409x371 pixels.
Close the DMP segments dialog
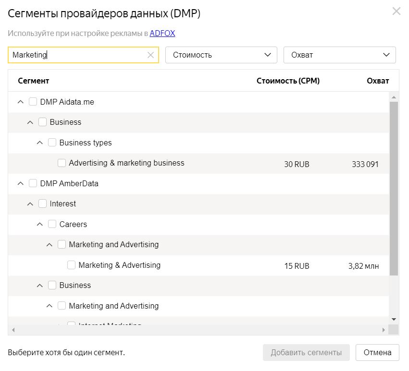point(396,11)
